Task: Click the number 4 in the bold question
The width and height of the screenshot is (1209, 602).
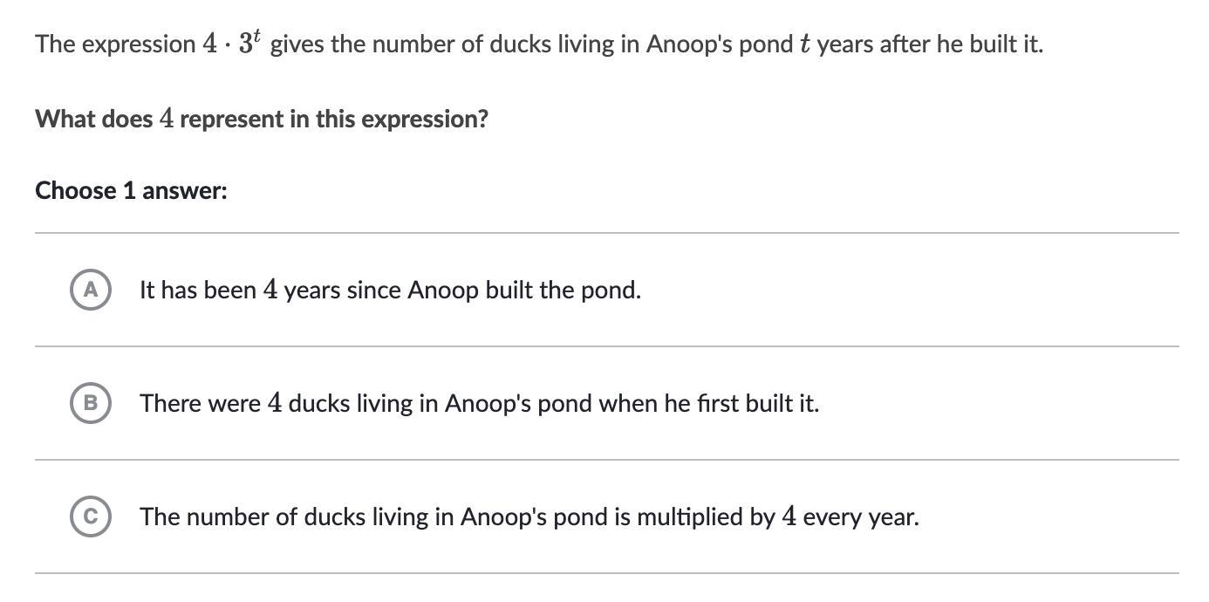Action: 167,119
